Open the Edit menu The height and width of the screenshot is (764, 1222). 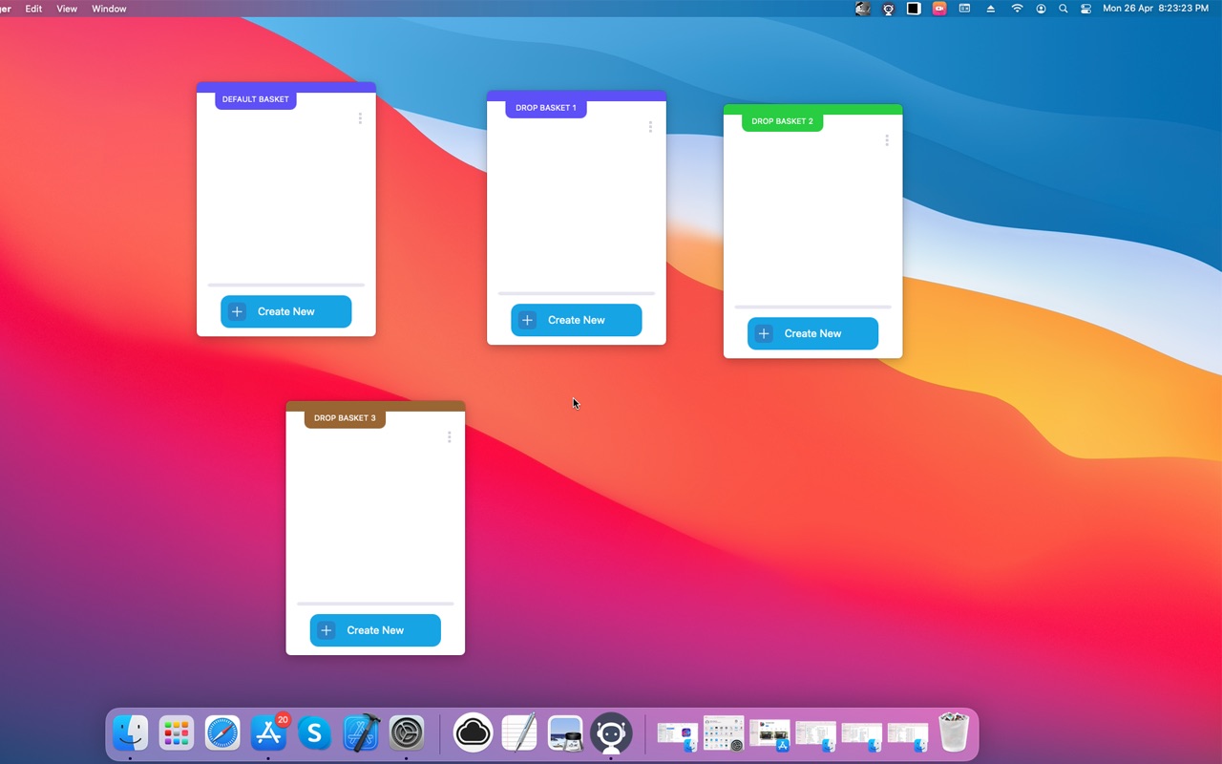click(33, 9)
